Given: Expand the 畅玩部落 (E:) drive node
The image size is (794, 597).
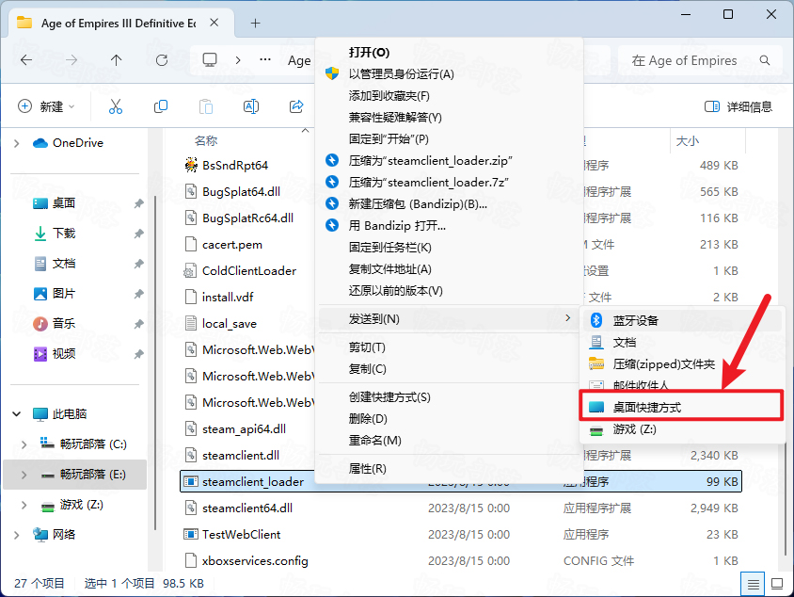Looking at the screenshot, I should click(x=24, y=475).
